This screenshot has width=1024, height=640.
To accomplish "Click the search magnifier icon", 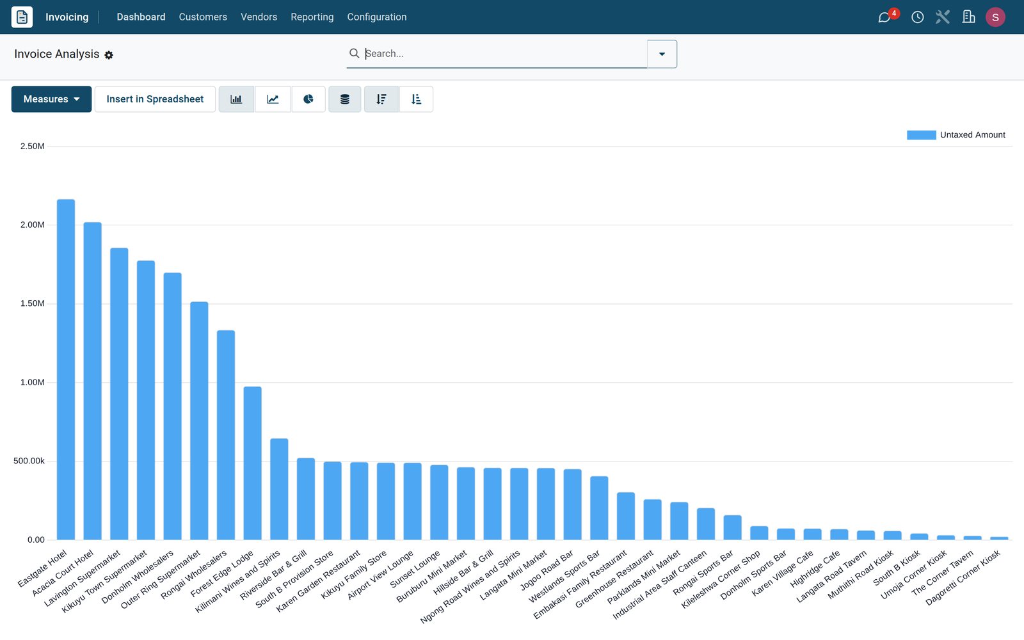I will click(x=354, y=53).
